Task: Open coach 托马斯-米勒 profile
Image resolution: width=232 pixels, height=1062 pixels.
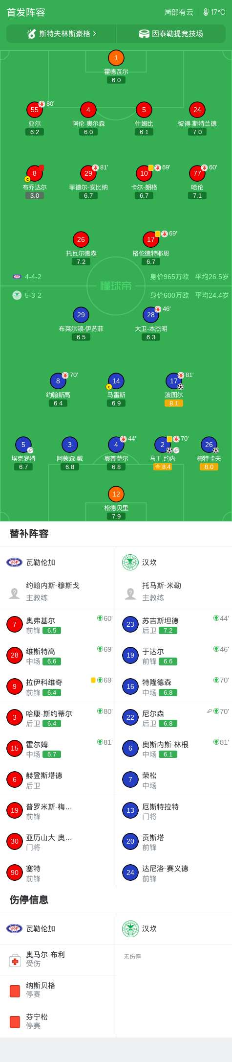Action: click(x=174, y=591)
